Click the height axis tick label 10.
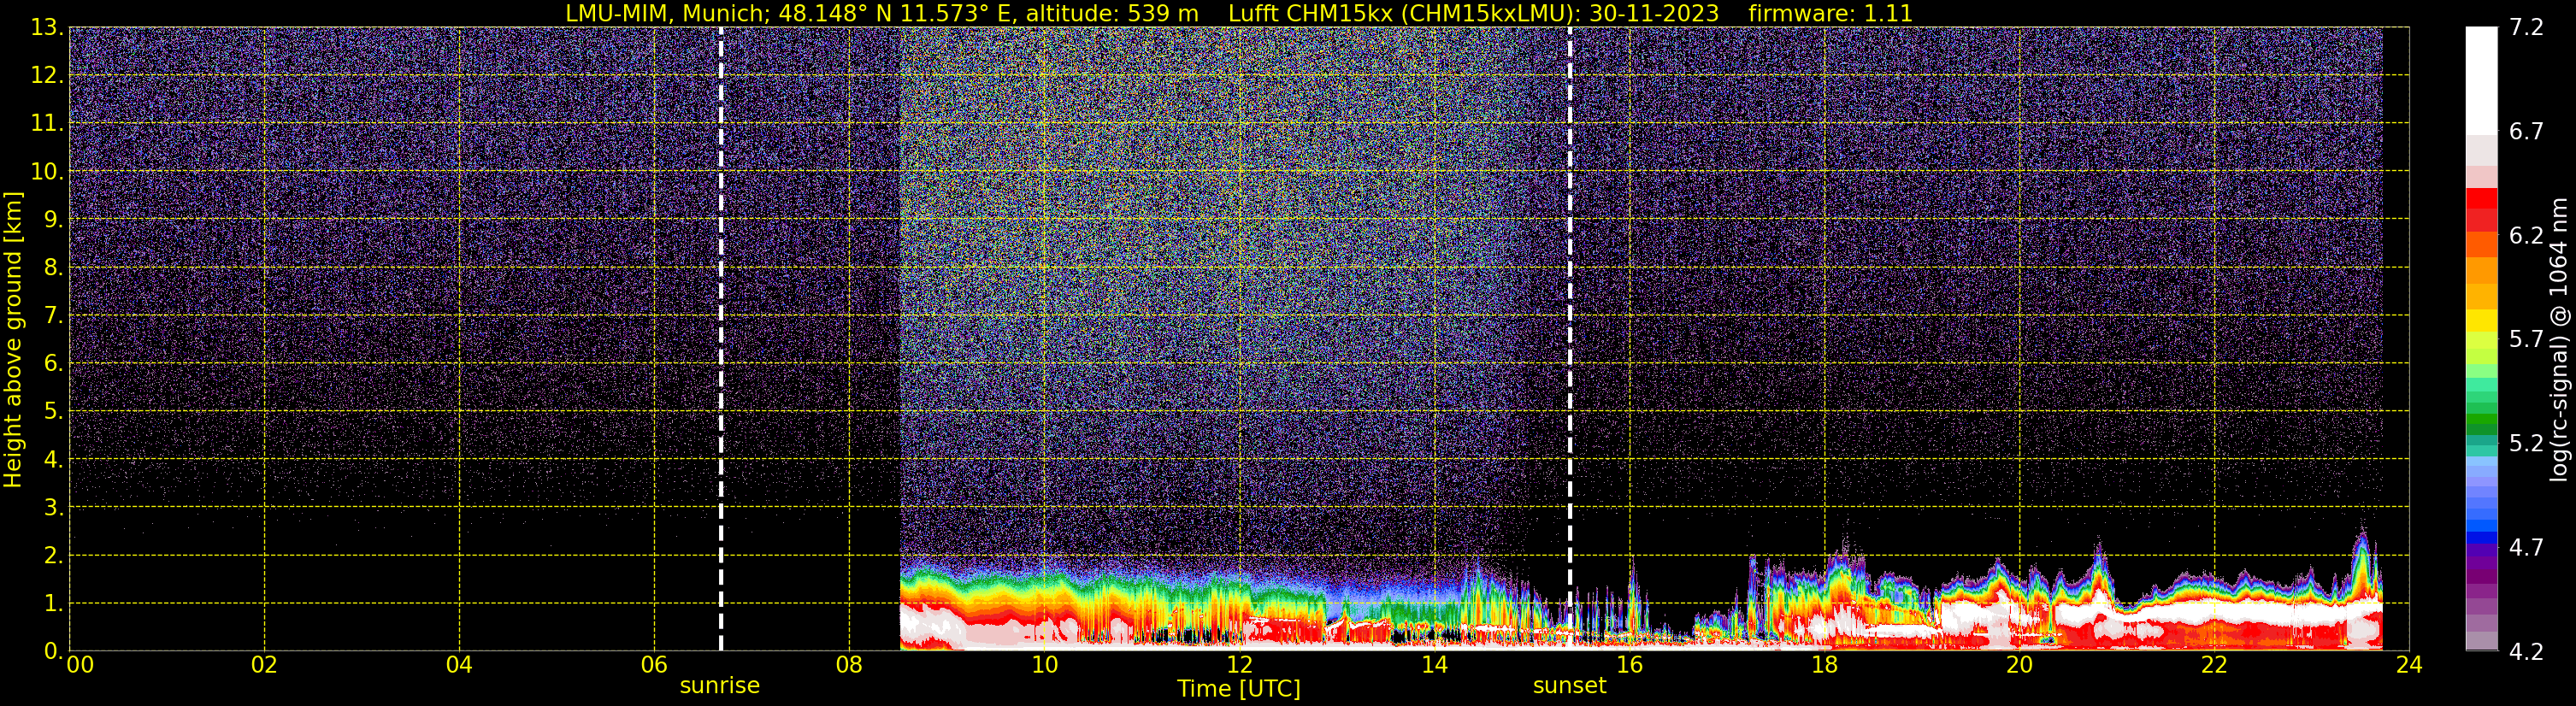 [x=45, y=172]
